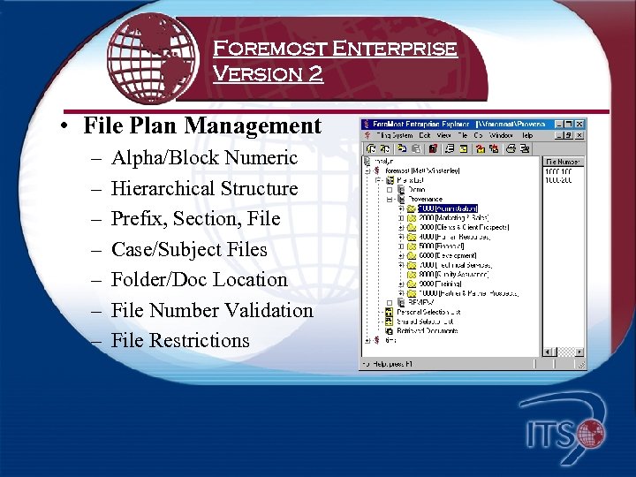Image resolution: width=636 pixels, height=477 pixels.
Task: Expand the 1000 Administration folder
Action: 401,208
